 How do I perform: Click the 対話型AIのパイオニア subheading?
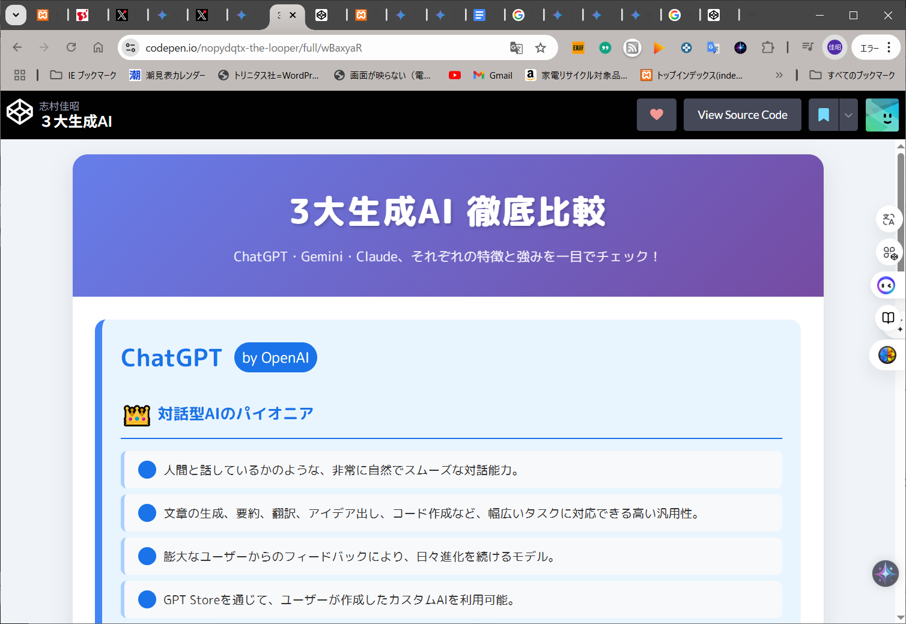[236, 414]
